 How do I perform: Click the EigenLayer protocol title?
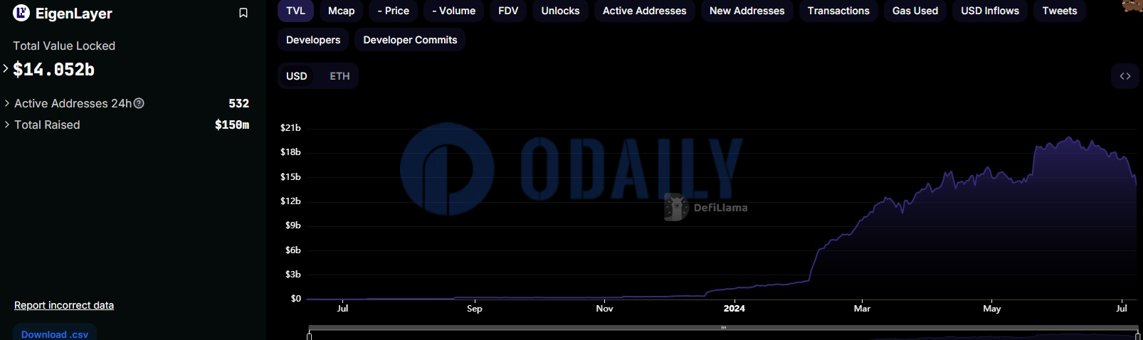74,14
